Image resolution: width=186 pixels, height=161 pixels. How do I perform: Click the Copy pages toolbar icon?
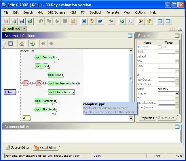pyautogui.click(x=65, y=21)
